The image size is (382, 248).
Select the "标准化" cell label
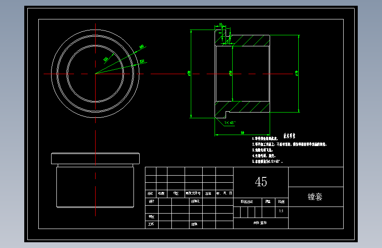click(x=195, y=201)
